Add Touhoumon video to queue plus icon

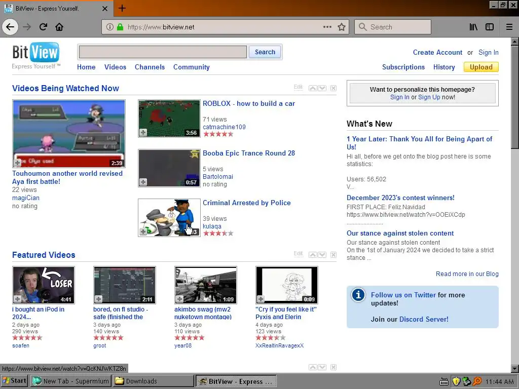(17, 163)
